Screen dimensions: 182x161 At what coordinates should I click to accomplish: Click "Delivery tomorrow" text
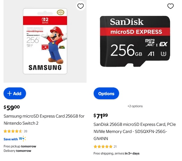pos(17,151)
